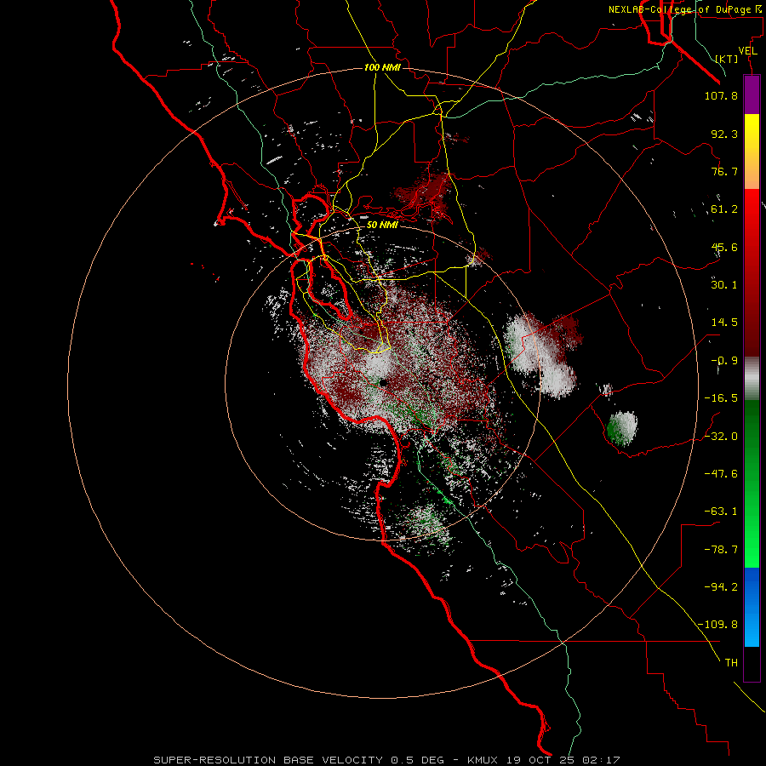The image size is (766, 766).
Task: Click the -78.7 velocity legend value
Action: coord(721,550)
